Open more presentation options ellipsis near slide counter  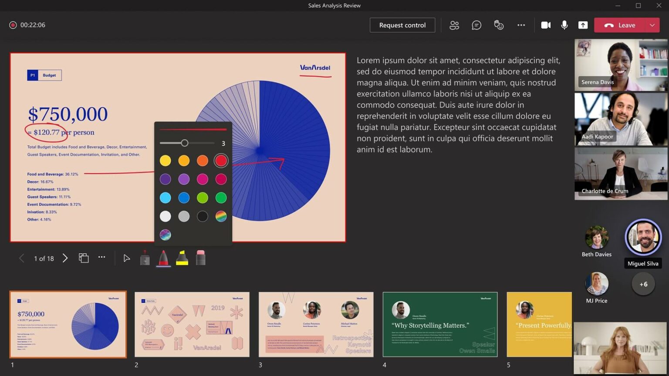[x=102, y=258]
